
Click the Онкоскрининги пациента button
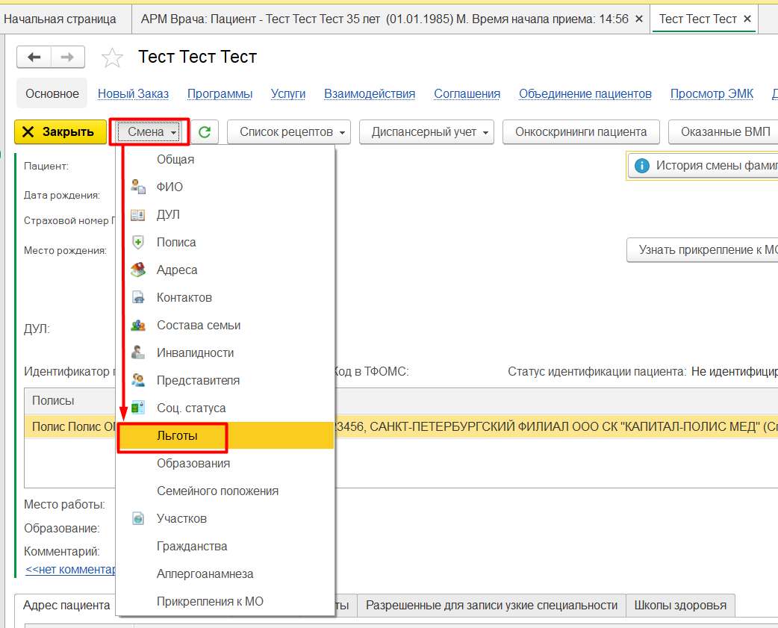580,132
